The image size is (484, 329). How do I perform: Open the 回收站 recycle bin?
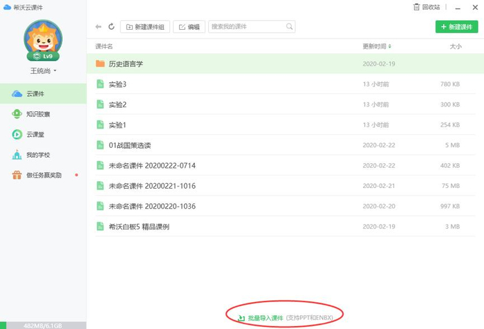coord(427,7)
